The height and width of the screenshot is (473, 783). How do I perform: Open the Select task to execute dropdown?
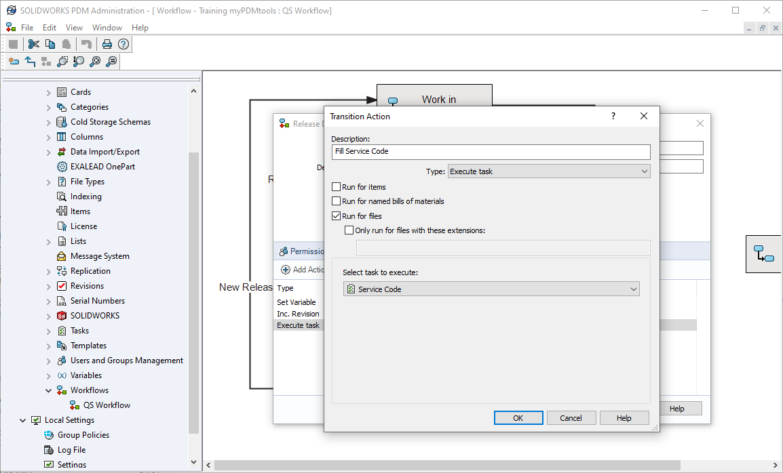pyautogui.click(x=491, y=289)
